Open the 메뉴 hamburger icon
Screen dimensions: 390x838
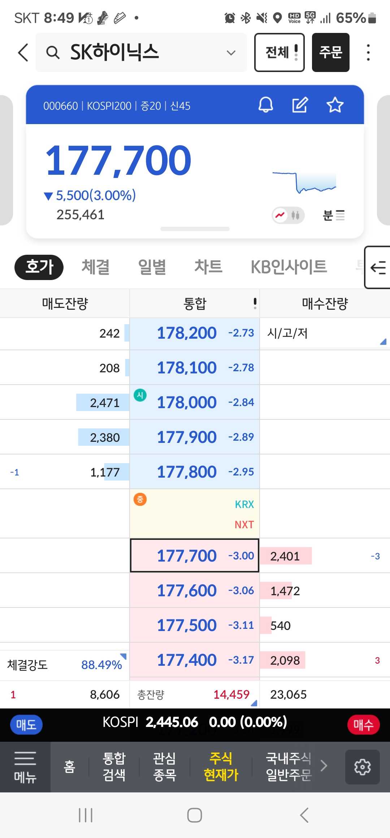point(25,767)
